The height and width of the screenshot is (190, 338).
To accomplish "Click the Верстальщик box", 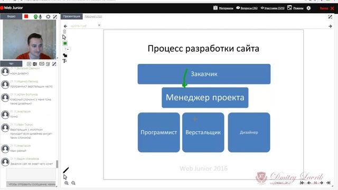I will tap(203, 132).
